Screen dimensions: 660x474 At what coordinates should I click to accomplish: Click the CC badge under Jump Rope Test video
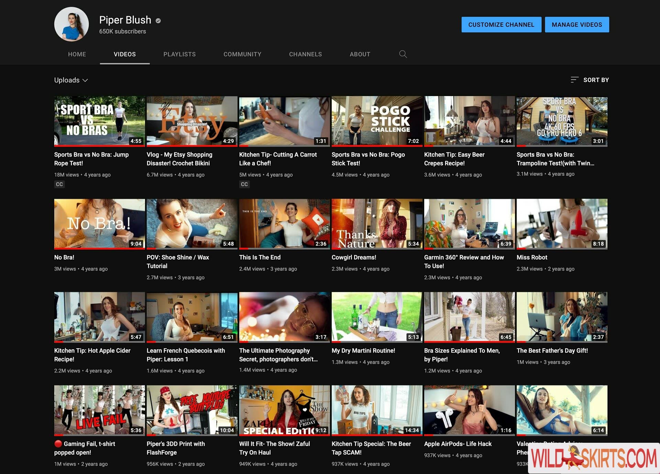[x=59, y=184]
